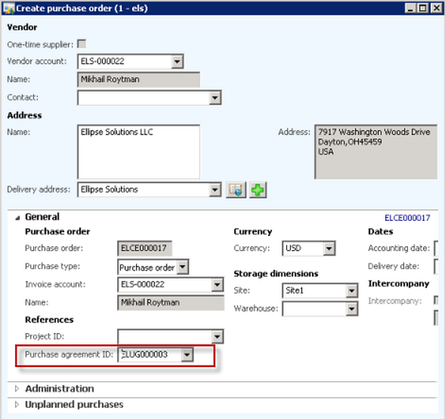The height and width of the screenshot is (419, 445).
Task: Open the Vendor account dropdown
Action: [x=177, y=61]
